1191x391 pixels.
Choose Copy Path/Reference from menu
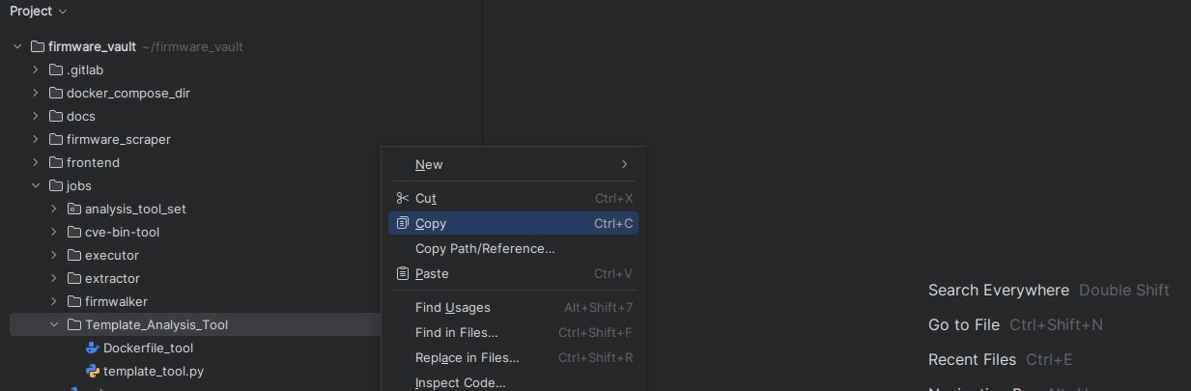(485, 248)
